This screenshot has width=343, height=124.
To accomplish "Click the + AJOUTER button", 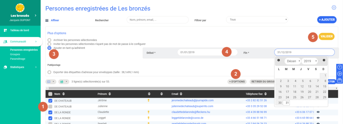I will pos(327,20).
